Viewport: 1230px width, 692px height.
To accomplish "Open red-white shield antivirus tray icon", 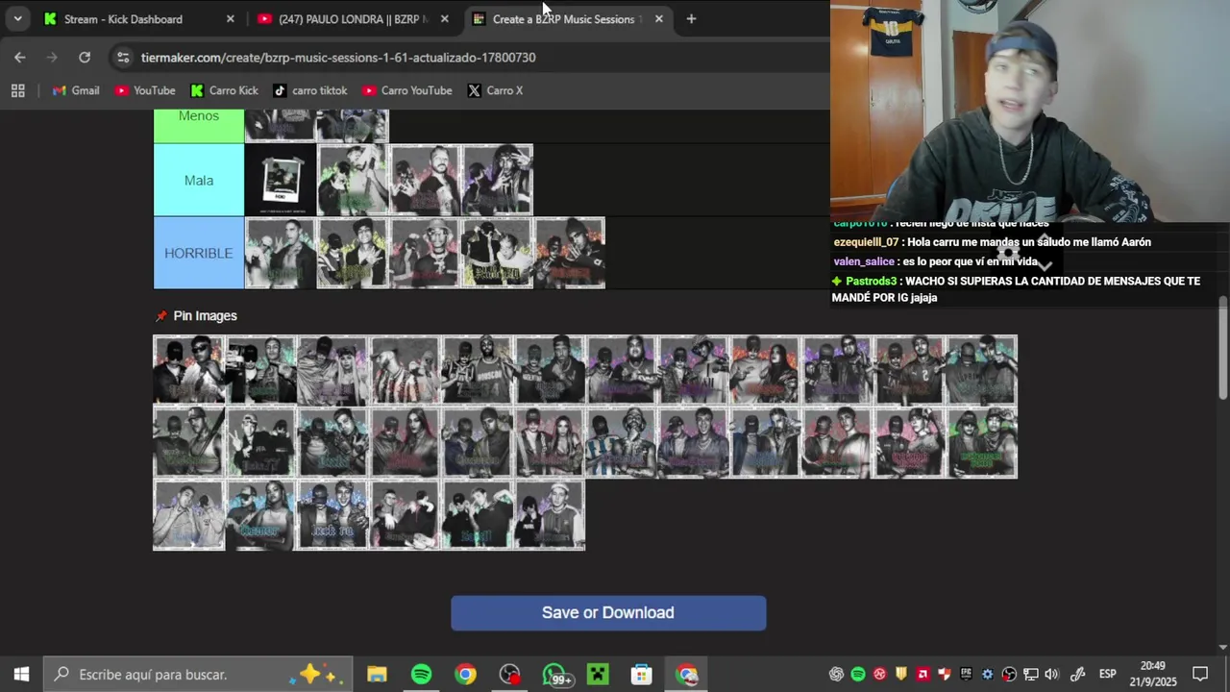I will 945,675.
